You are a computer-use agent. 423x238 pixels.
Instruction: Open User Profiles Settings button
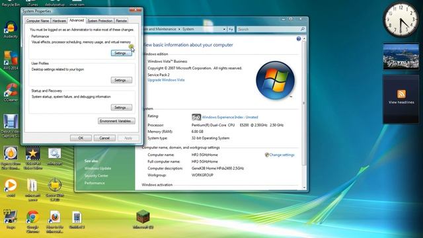(x=122, y=80)
